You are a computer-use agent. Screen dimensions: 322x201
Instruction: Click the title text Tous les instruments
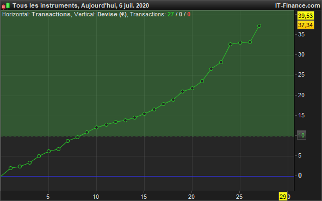[45, 5]
